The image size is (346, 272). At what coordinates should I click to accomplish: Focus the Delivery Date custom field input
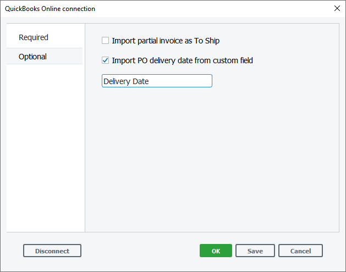tap(157, 81)
